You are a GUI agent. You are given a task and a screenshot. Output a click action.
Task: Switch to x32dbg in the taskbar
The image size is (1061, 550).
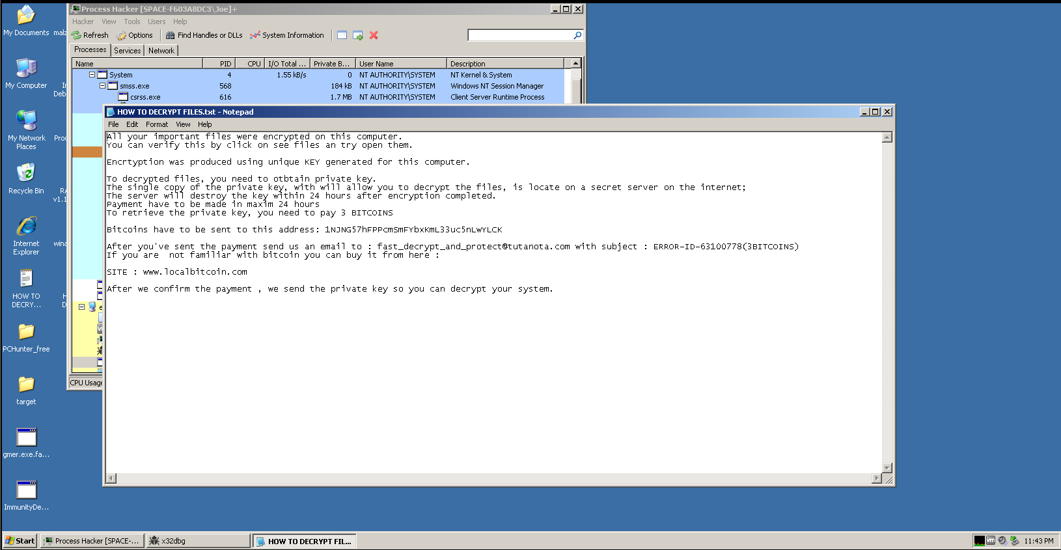click(x=198, y=541)
